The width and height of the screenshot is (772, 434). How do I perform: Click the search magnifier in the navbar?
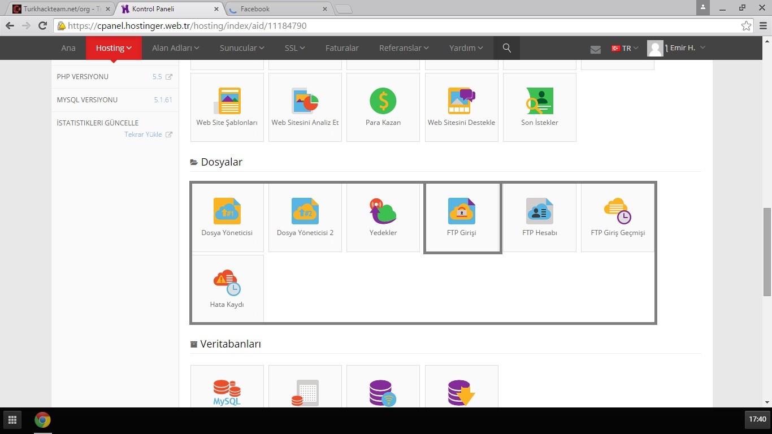coord(507,48)
